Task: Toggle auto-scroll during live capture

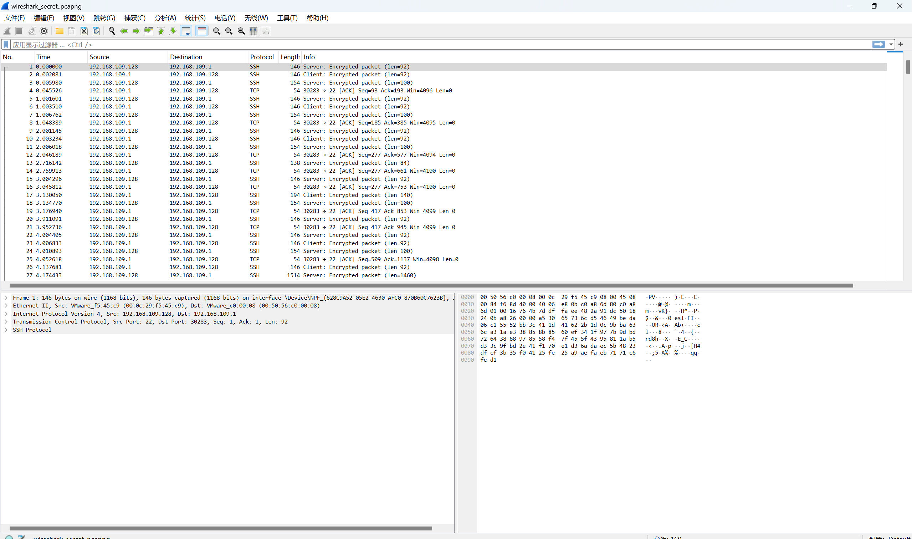Action: (x=186, y=31)
